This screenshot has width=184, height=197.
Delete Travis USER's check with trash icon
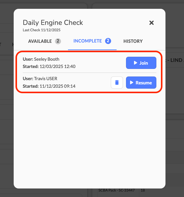pyautogui.click(x=117, y=83)
